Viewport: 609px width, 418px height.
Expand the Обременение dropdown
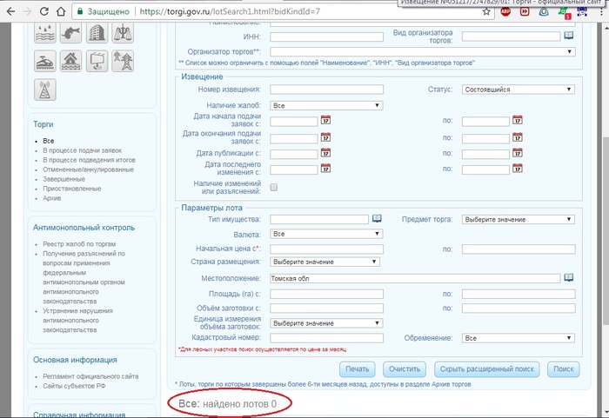click(x=519, y=337)
